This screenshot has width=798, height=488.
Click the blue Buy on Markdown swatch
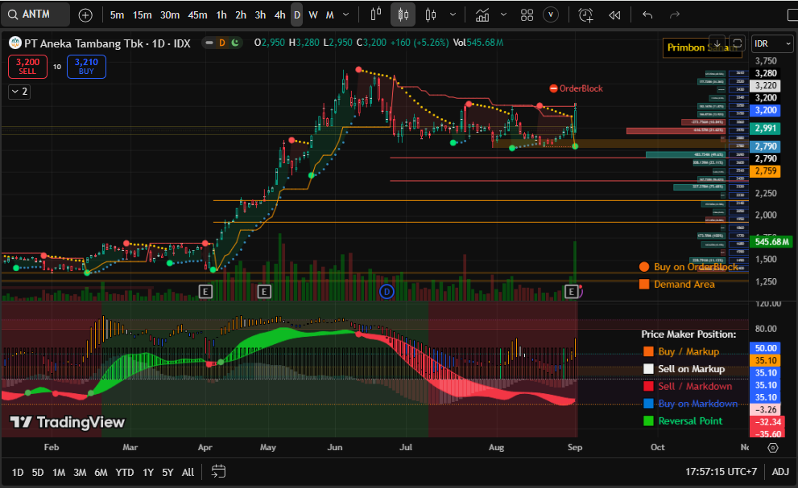648,403
